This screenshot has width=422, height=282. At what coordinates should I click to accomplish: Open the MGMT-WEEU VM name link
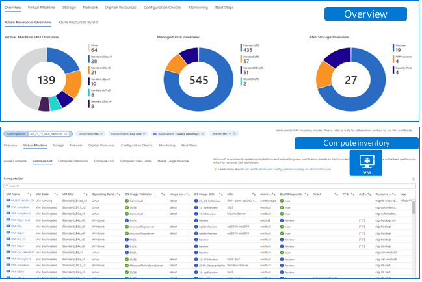pos(23,201)
